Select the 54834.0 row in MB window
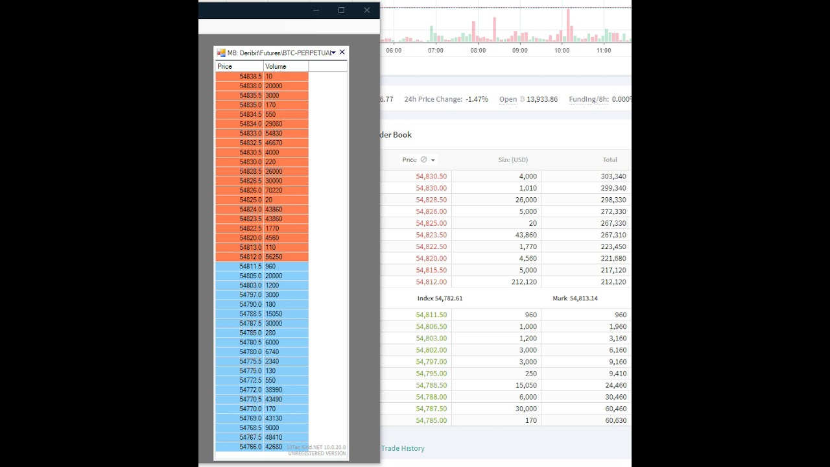Image resolution: width=830 pixels, height=467 pixels. click(262, 124)
